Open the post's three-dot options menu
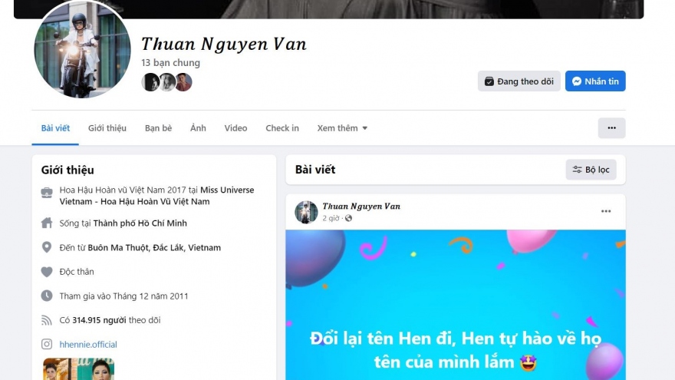 [606, 211]
